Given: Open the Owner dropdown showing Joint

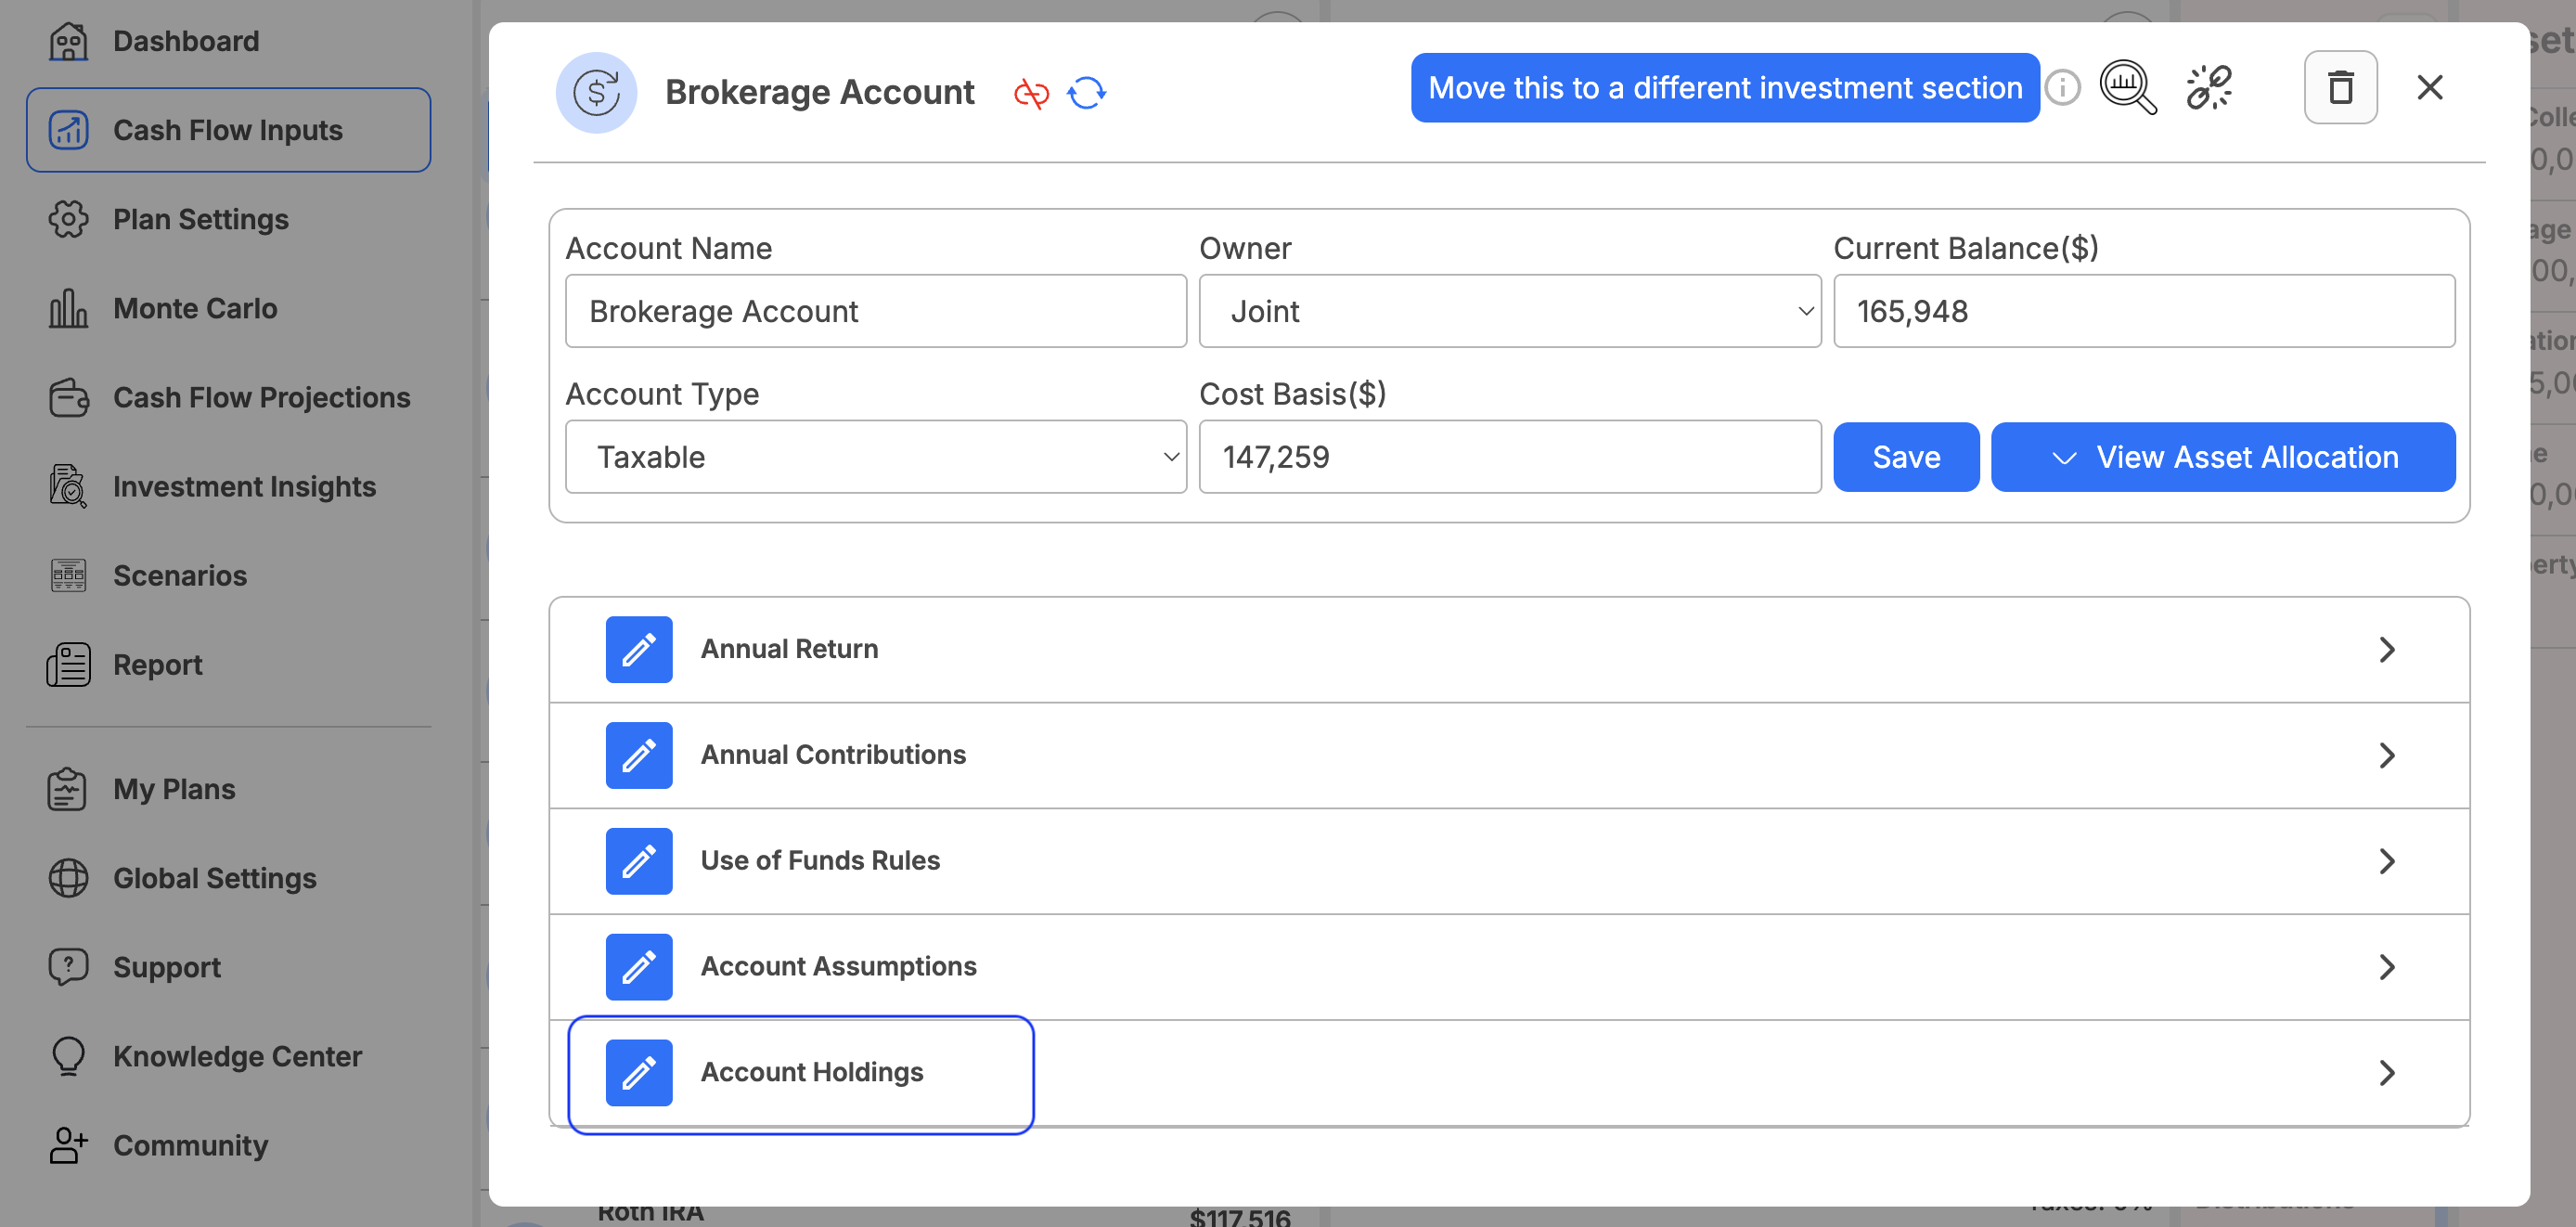Looking at the screenshot, I should pyautogui.click(x=1510, y=311).
